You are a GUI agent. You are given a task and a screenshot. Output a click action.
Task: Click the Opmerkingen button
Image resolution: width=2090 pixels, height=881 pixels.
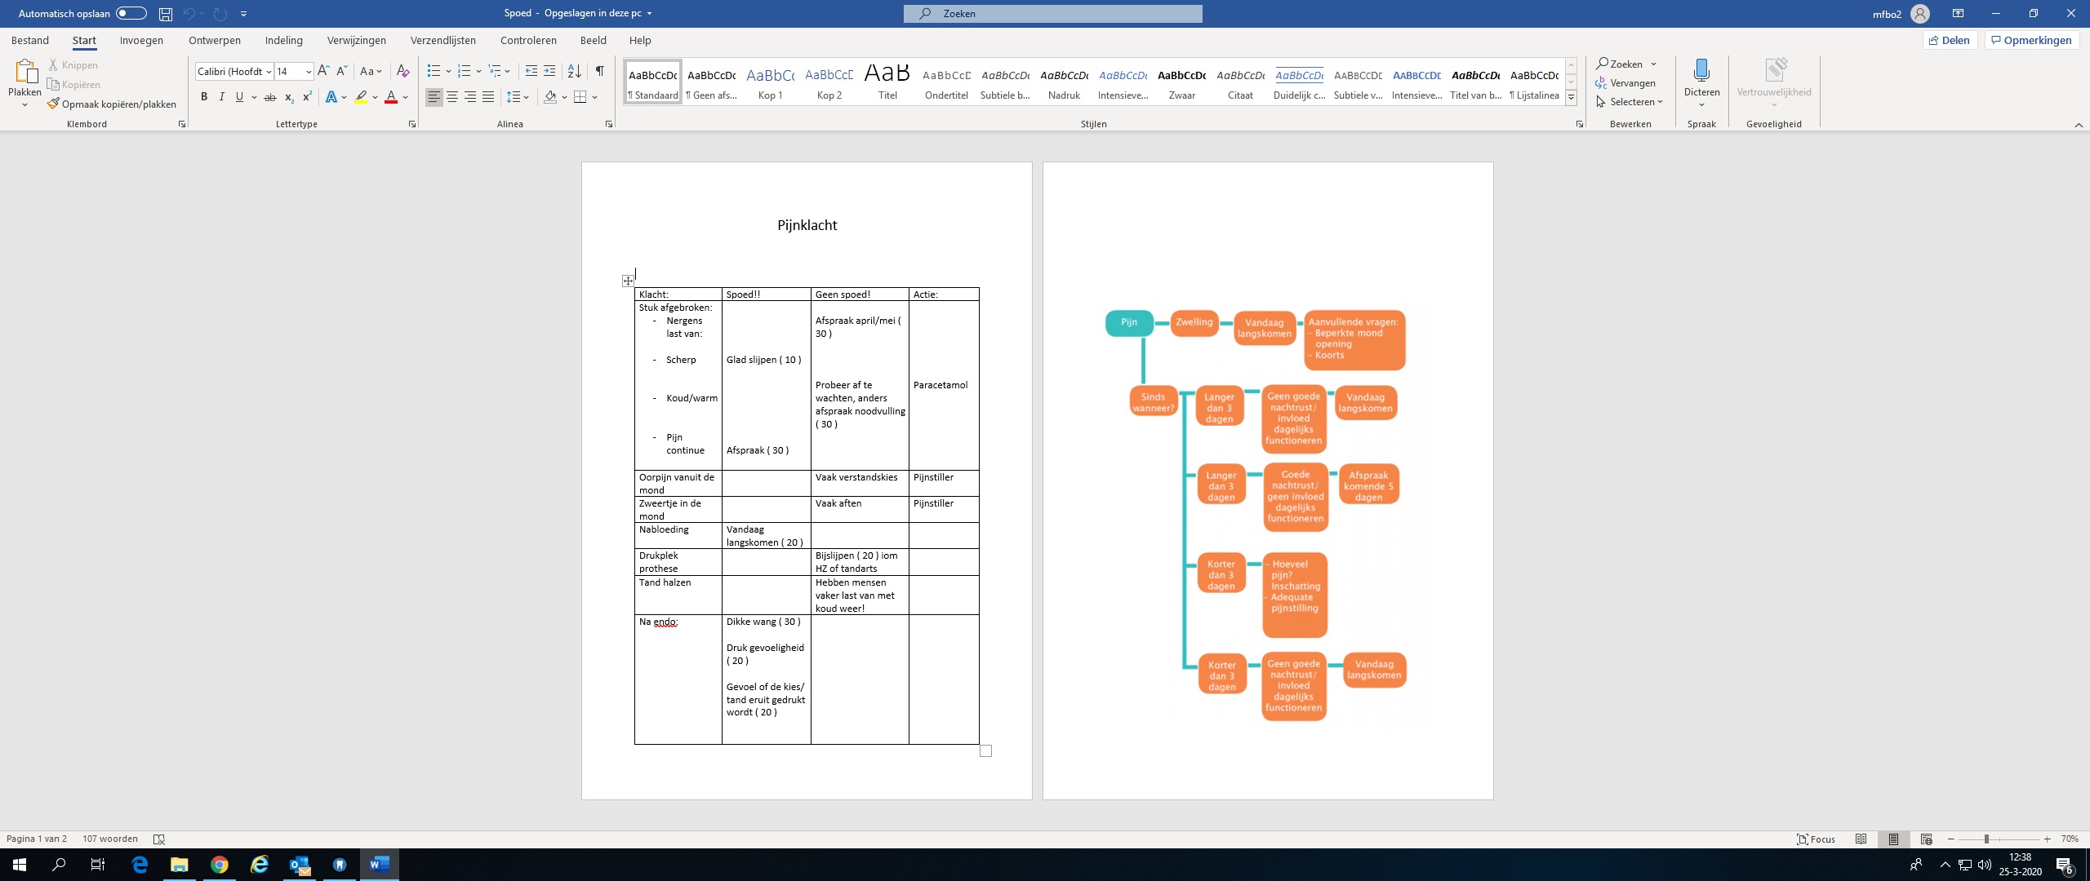tap(2031, 40)
